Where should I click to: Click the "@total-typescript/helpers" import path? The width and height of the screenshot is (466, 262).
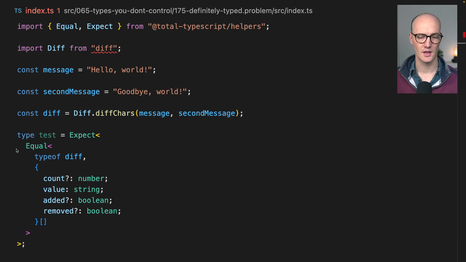point(206,27)
